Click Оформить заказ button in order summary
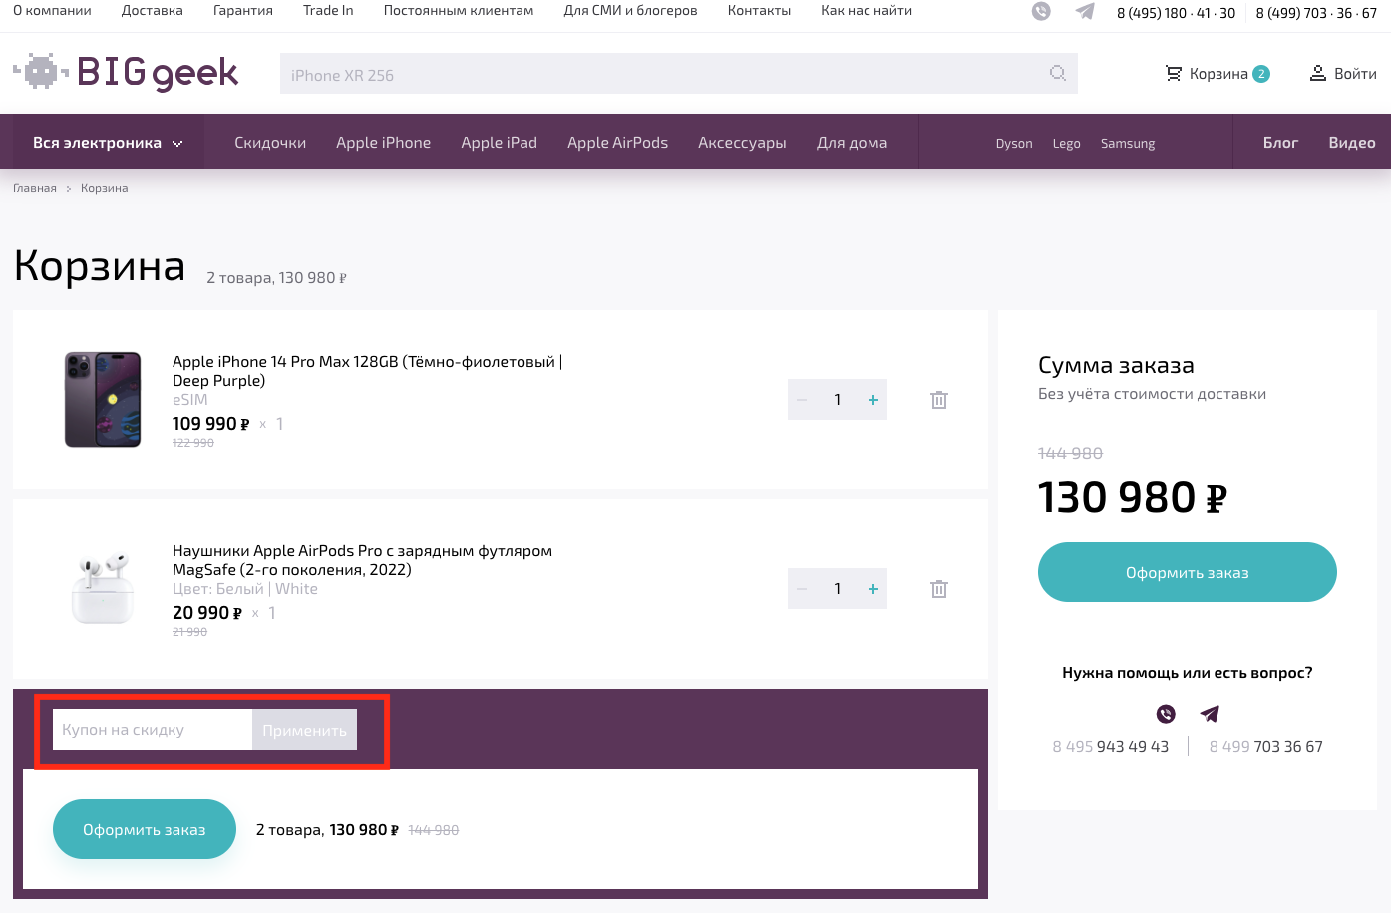The image size is (1391, 913). click(1188, 572)
